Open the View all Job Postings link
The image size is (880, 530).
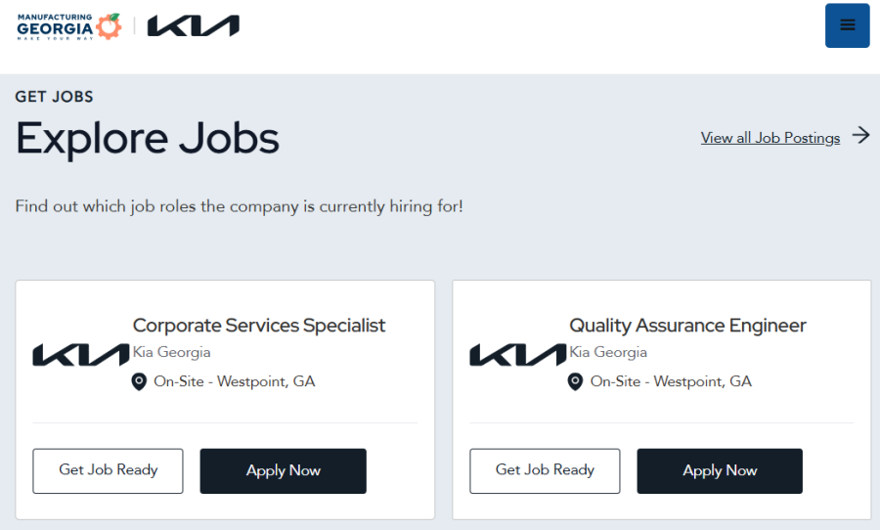770,138
